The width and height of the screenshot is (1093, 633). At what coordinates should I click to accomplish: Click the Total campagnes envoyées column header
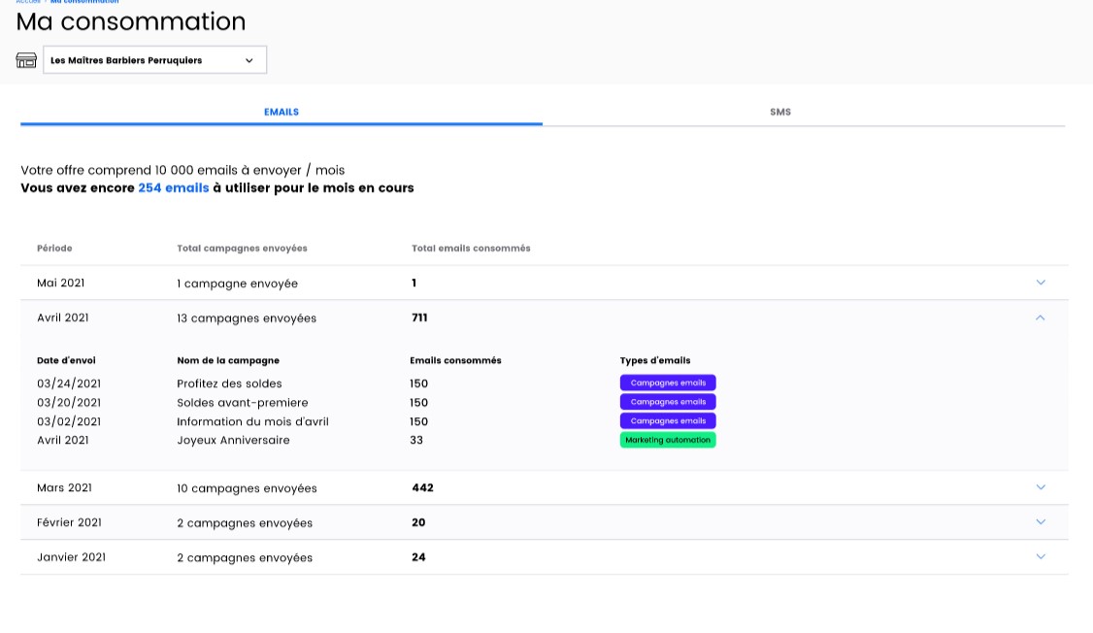click(242, 249)
